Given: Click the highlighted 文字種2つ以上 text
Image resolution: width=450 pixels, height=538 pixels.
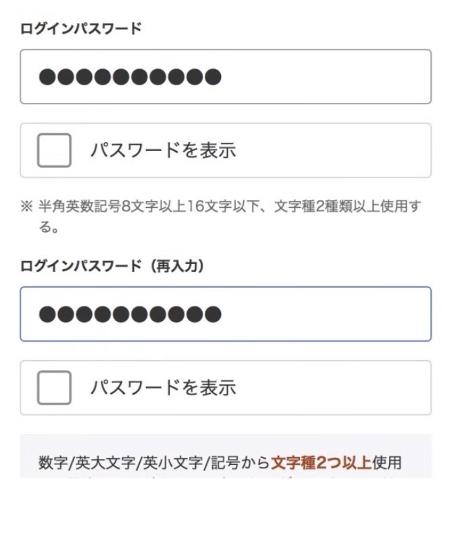Looking at the screenshot, I should point(321,463).
